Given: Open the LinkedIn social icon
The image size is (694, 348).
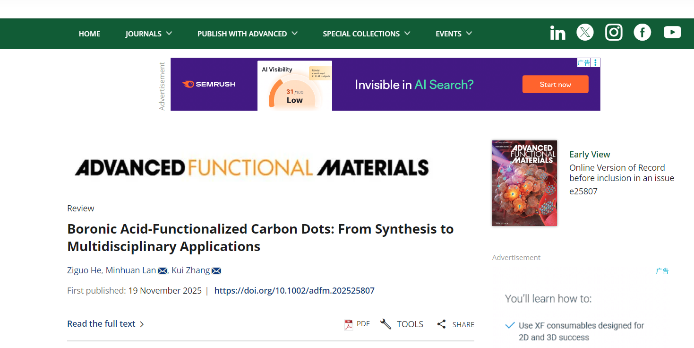Looking at the screenshot, I should [557, 33].
